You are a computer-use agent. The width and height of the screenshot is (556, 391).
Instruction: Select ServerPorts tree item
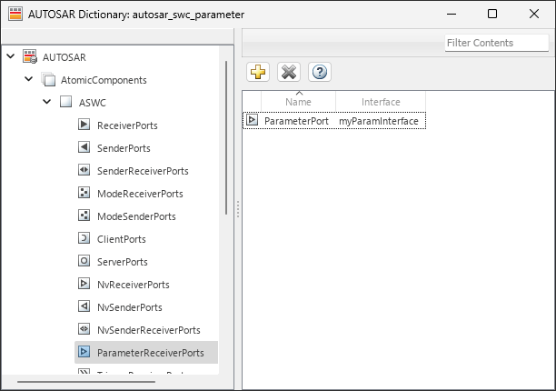122,262
